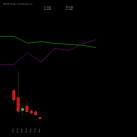The height and width of the screenshot is (137, 137).
Task: Select the red candle with the tallest upper wick
Action: [x=18, y=104]
